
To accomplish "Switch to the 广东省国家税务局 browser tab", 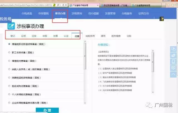I will pos(146,5).
